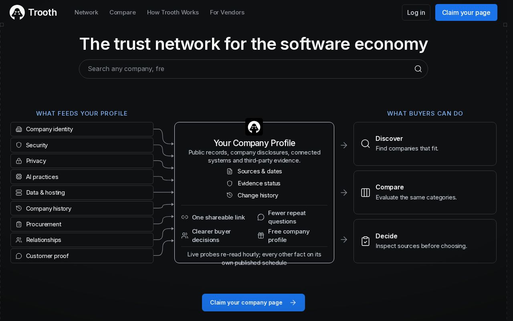Screen dimensions: 513x321
Task: Click the Compare columns icon
Action: 366,193
